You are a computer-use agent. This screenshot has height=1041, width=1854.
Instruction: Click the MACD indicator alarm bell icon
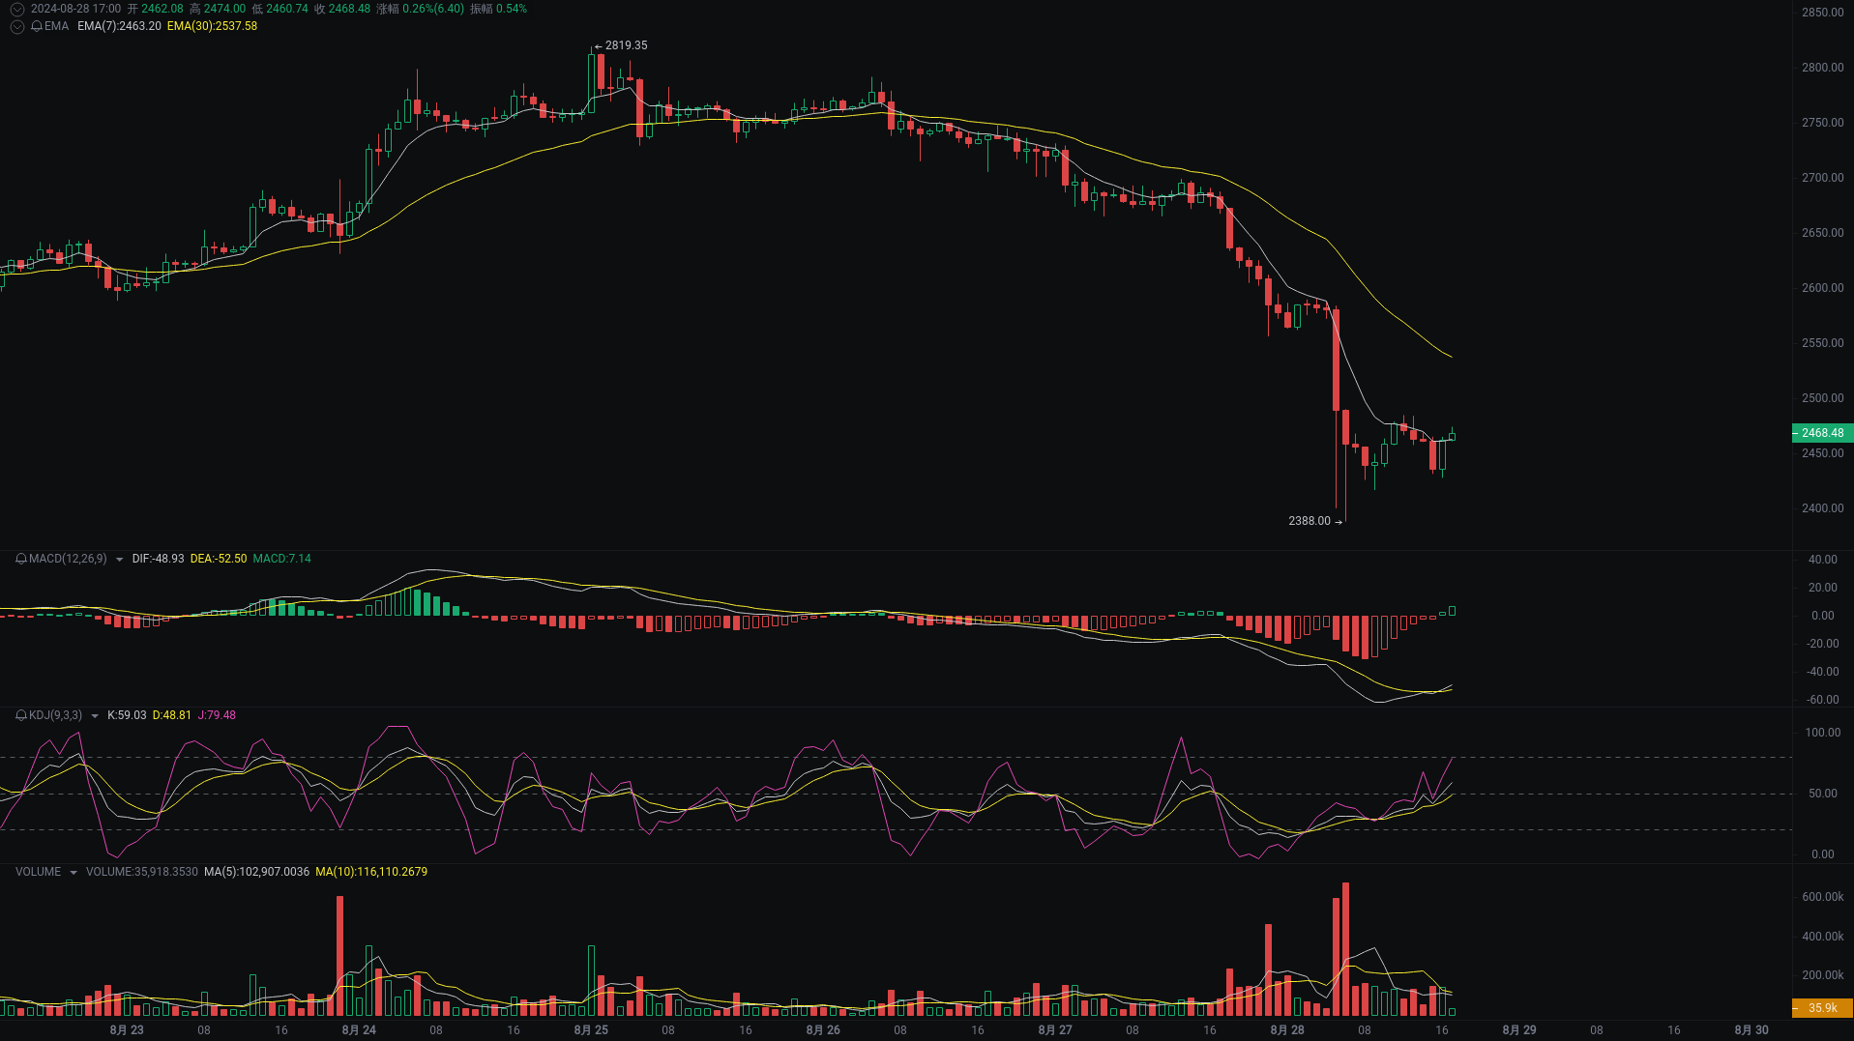[x=20, y=559]
